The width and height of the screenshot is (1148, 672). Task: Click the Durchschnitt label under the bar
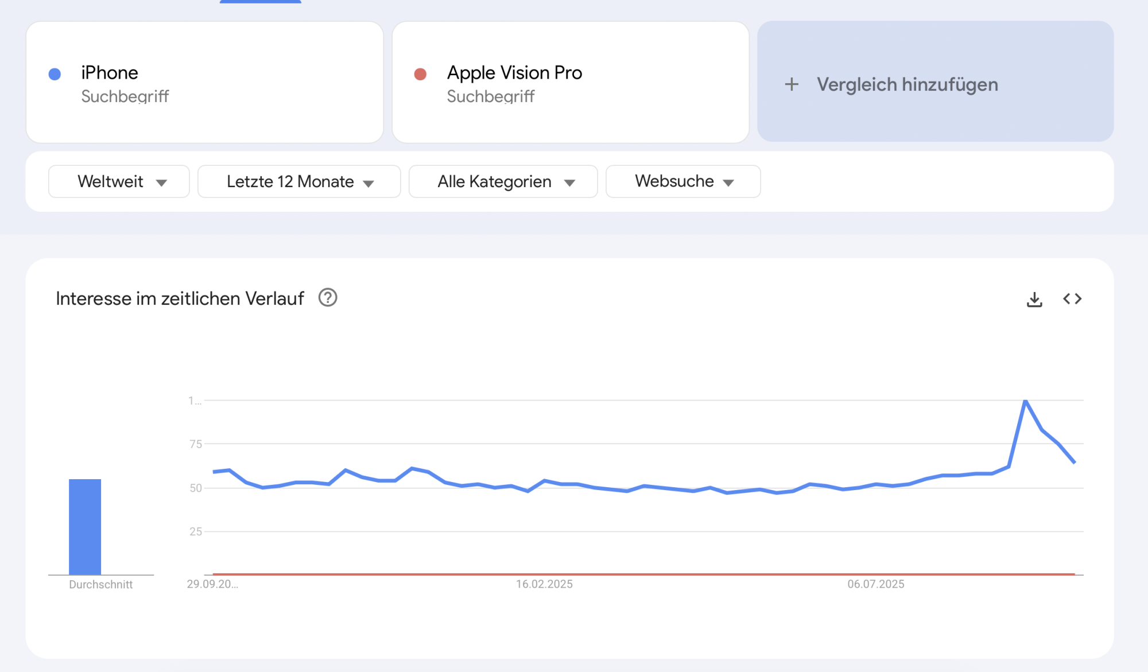coord(101,585)
